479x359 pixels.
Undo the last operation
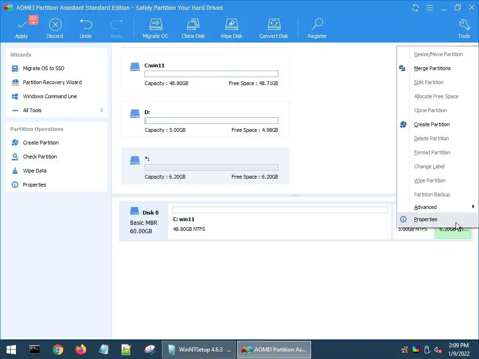[x=86, y=29]
